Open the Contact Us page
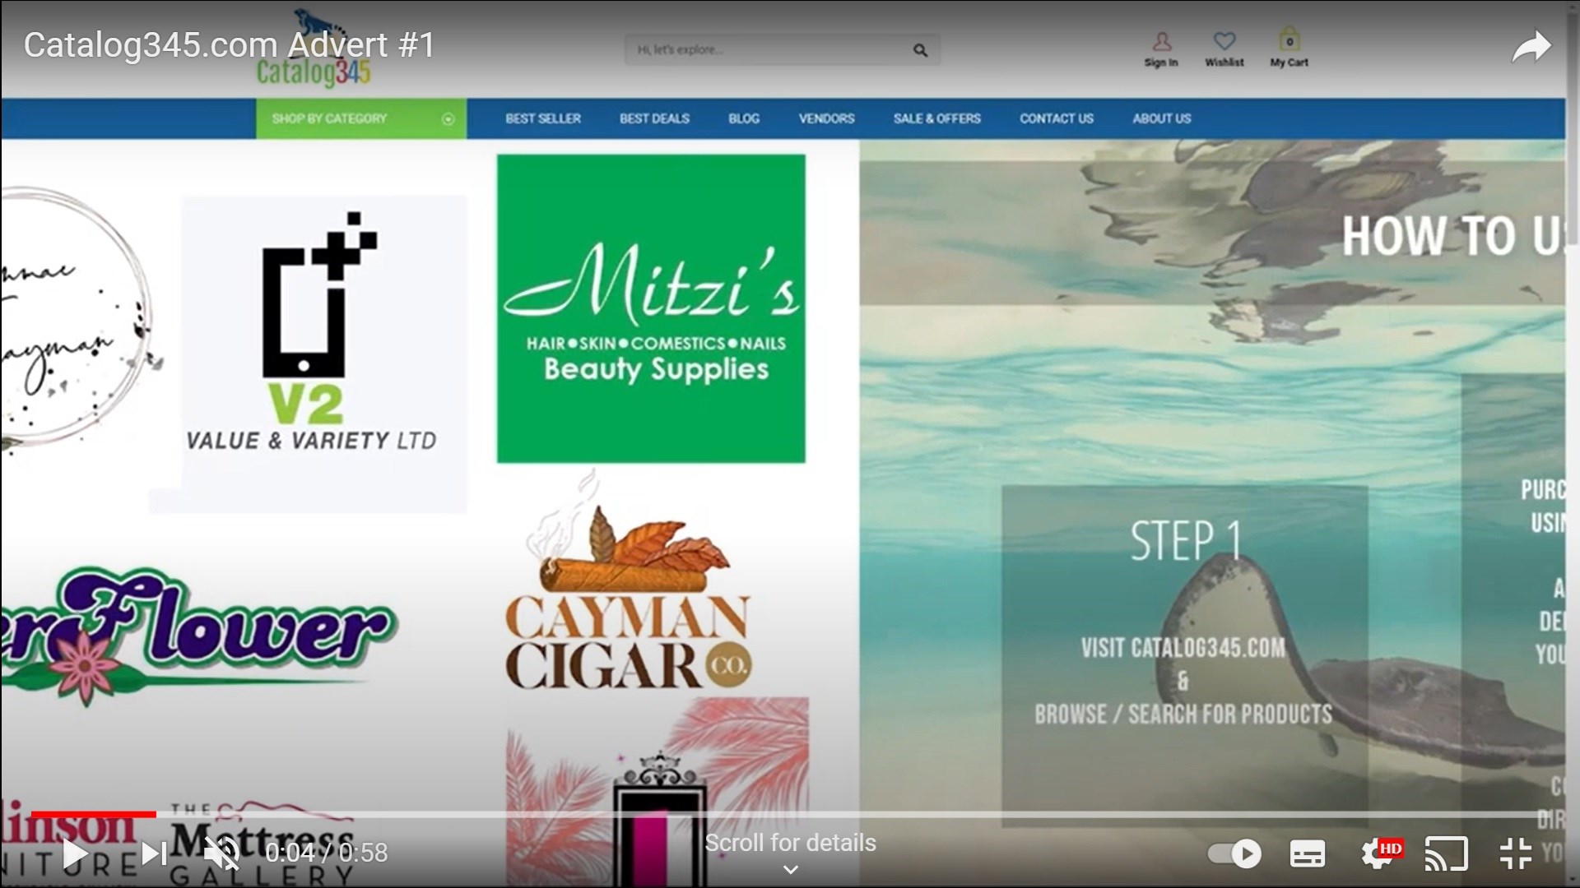This screenshot has width=1580, height=888. [x=1057, y=118]
